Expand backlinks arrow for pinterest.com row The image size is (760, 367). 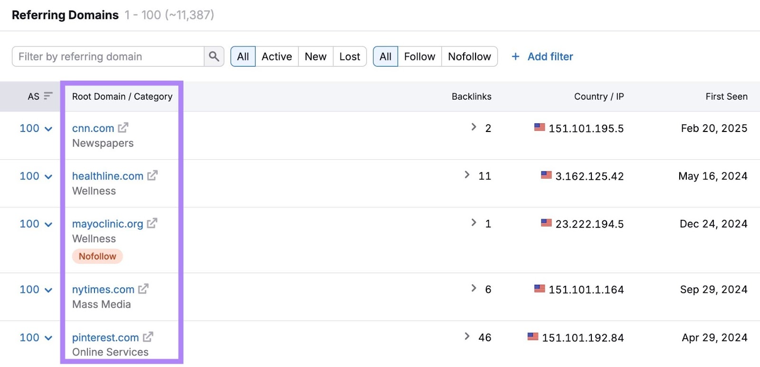467,337
